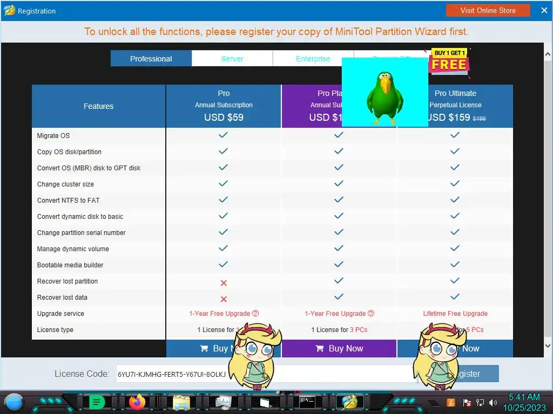Click the Pro checkmark for Bootable media builder
This screenshot has height=414, width=553.
(223, 264)
